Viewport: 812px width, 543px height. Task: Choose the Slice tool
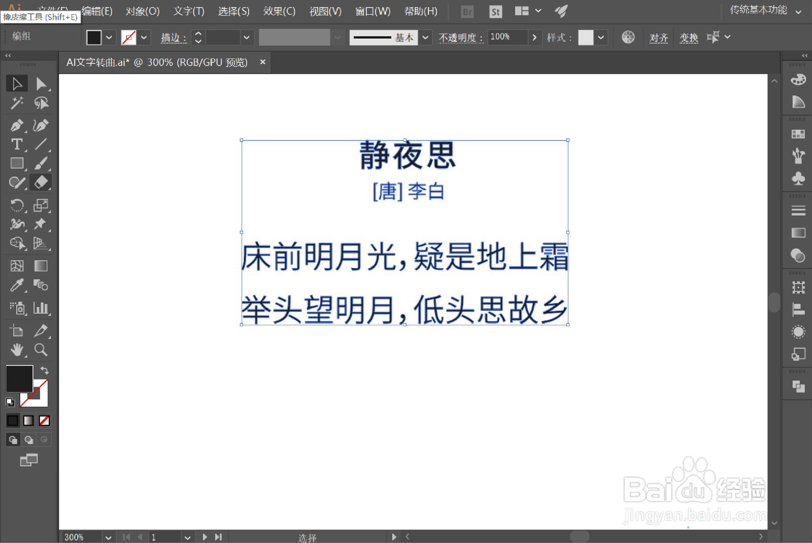coord(41,330)
